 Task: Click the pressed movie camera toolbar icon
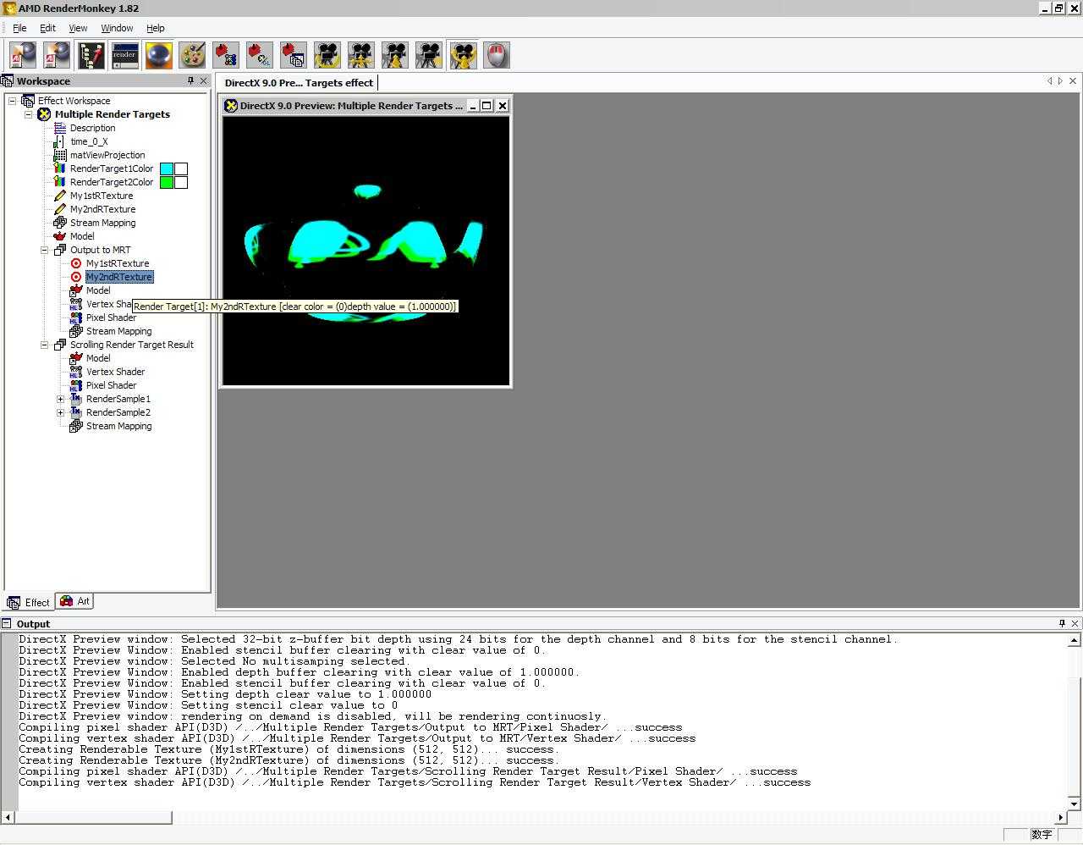click(463, 56)
